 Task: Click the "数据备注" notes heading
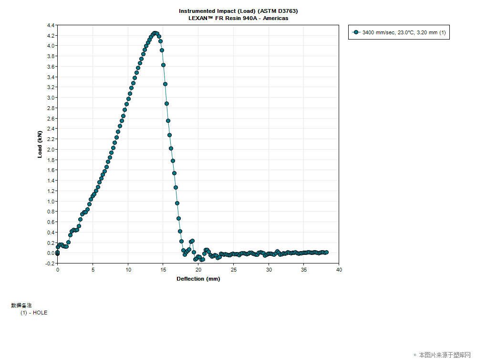point(21,305)
